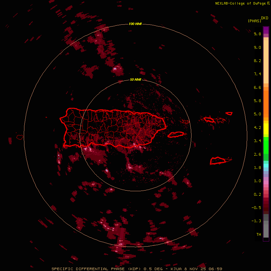The height and width of the screenshot is (271, 271).
Task: Click the -0.5 value on the color scale
Action: coord(256,208)
